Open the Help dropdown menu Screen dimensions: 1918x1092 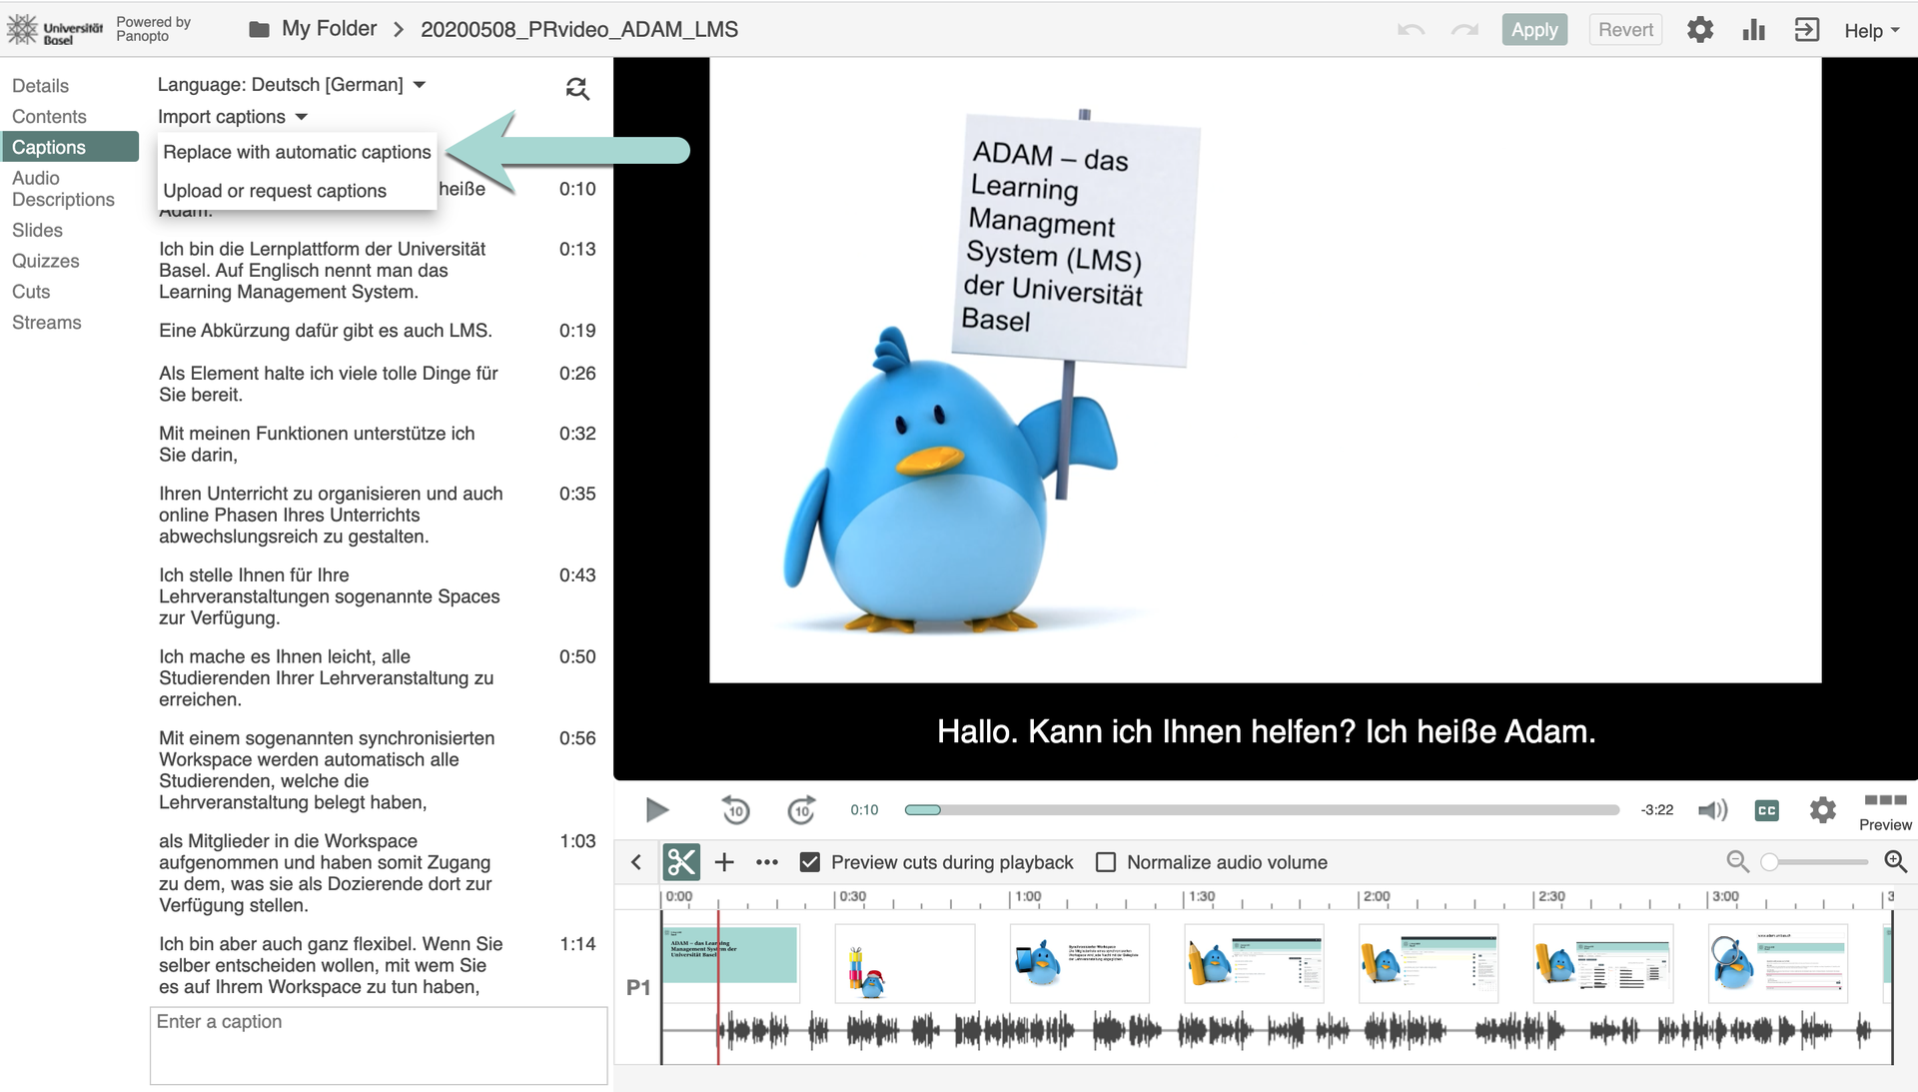pos(1871,30)
